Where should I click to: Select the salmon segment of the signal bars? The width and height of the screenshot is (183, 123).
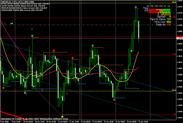[159, 10]
